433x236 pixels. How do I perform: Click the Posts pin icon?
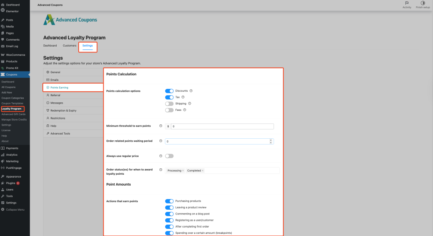coord(3,20)
